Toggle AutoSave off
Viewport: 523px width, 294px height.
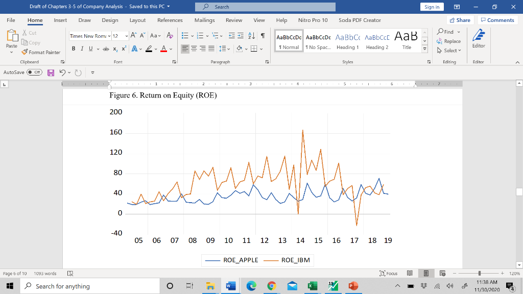point(35,72)
